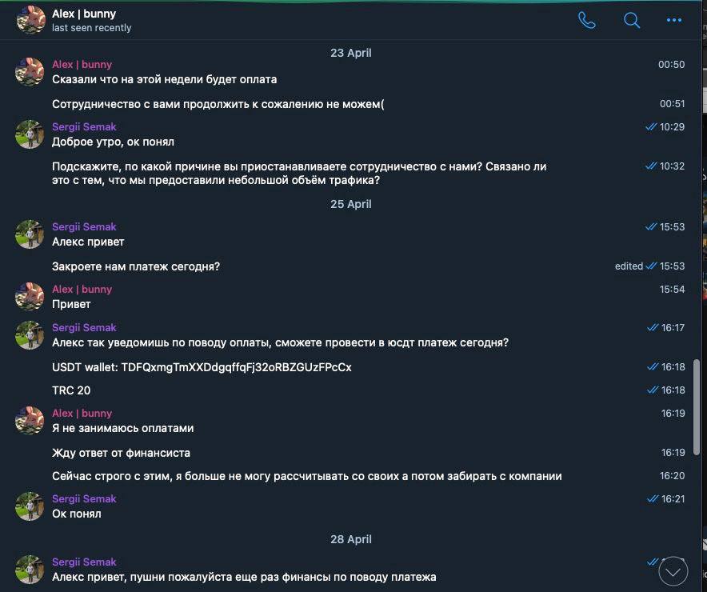Click the read checkmarks at 16:17 message
Image resolution: width=707 pixels, height=592 pixels.
pos(653,328)
